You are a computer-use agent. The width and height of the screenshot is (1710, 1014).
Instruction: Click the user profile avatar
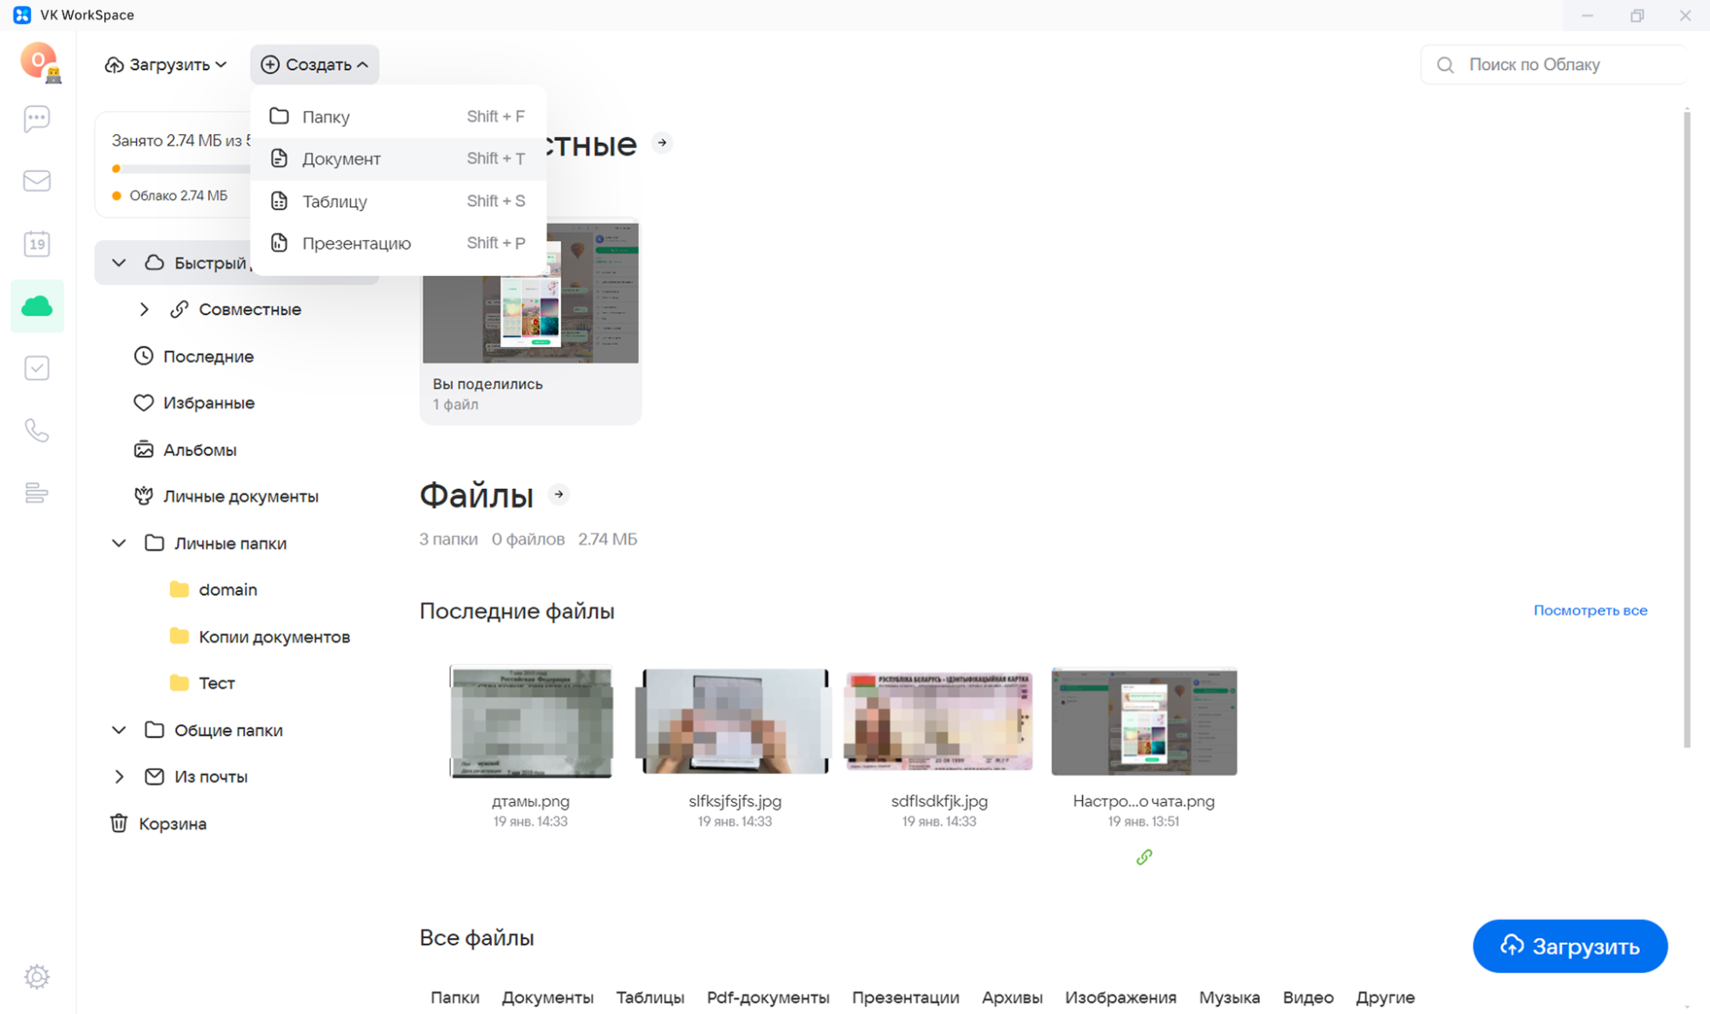pos(38,61)
